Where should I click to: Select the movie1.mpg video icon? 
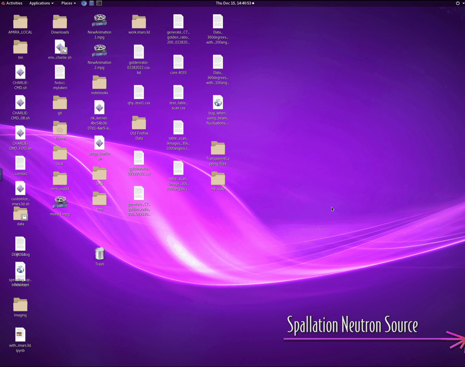(60, 203)
